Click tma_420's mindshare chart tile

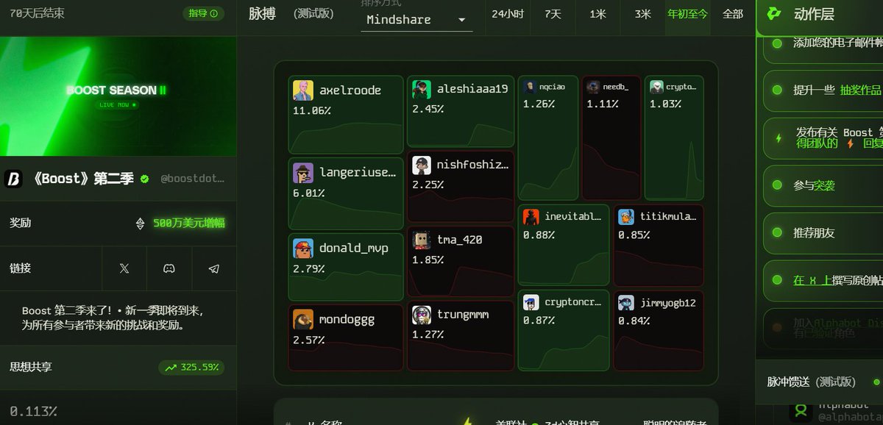(461, 262)
